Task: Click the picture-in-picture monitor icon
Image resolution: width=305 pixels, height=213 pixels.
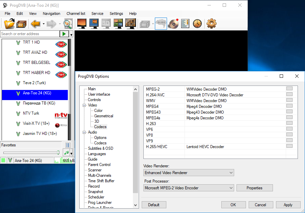Action: pyautogui.click(x=118, y=24)
